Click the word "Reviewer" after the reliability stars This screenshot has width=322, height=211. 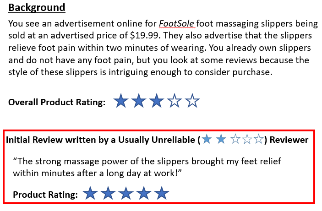[x=289, y=140]
